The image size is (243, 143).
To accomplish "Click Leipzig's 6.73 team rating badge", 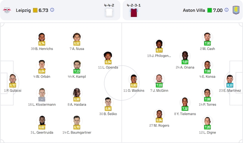I will [40, 10].
